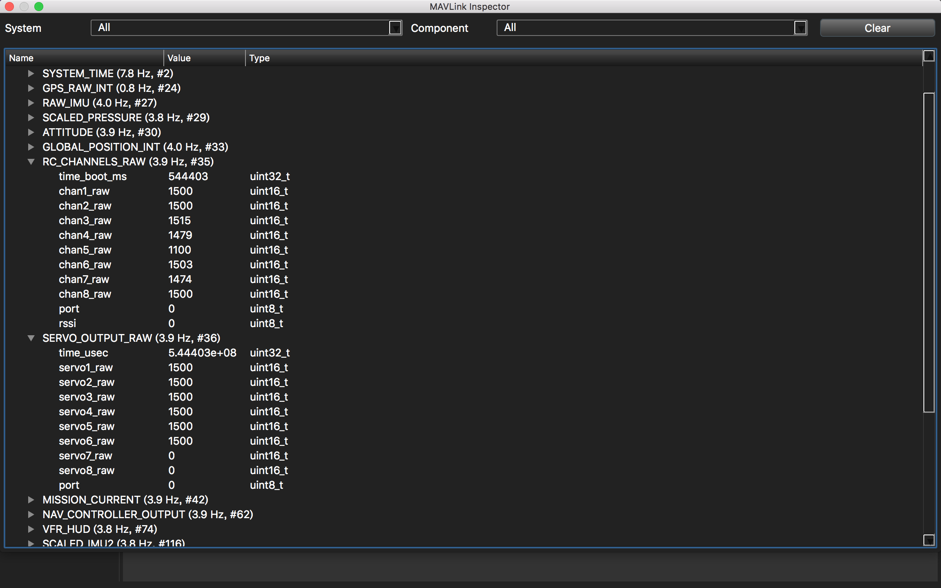Screen dimensions: 941x588
Task: Sort by the Value column header
Action: (204, 58)
